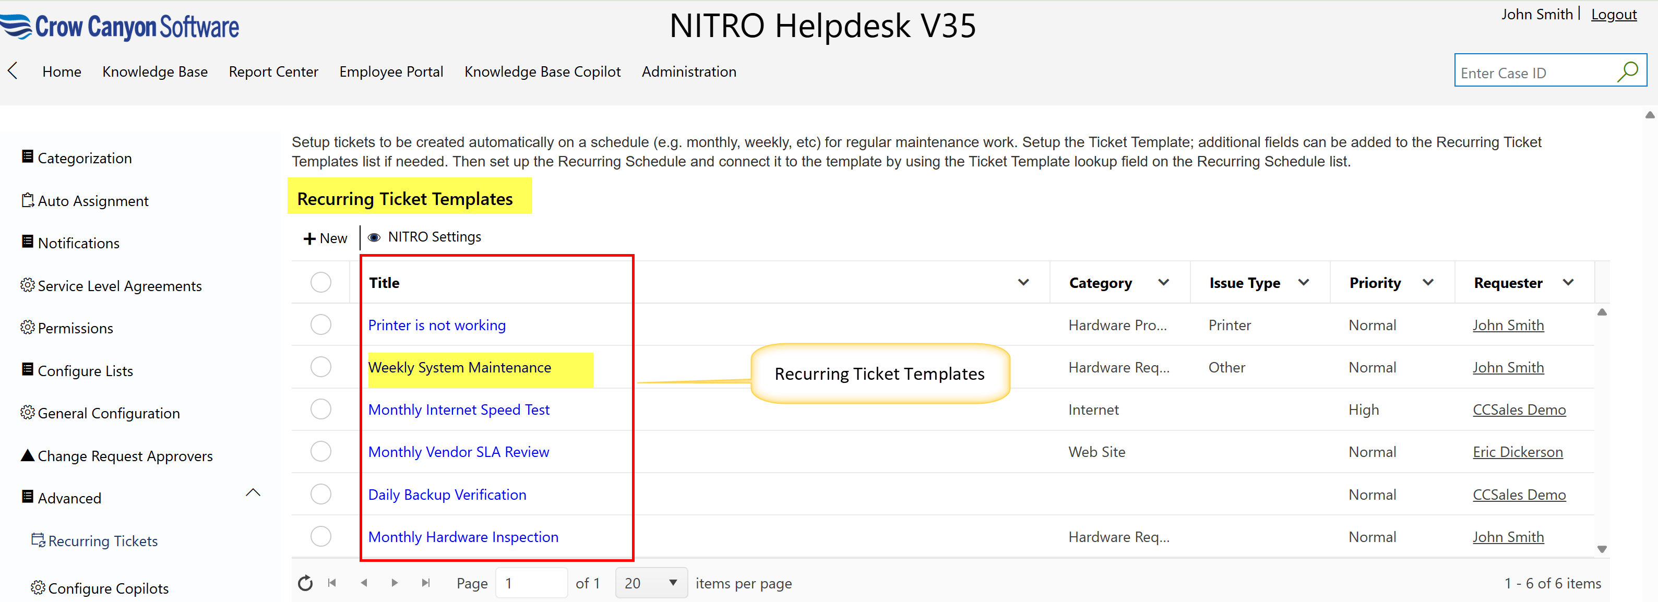Click the New button to add template

coord(325,238)
